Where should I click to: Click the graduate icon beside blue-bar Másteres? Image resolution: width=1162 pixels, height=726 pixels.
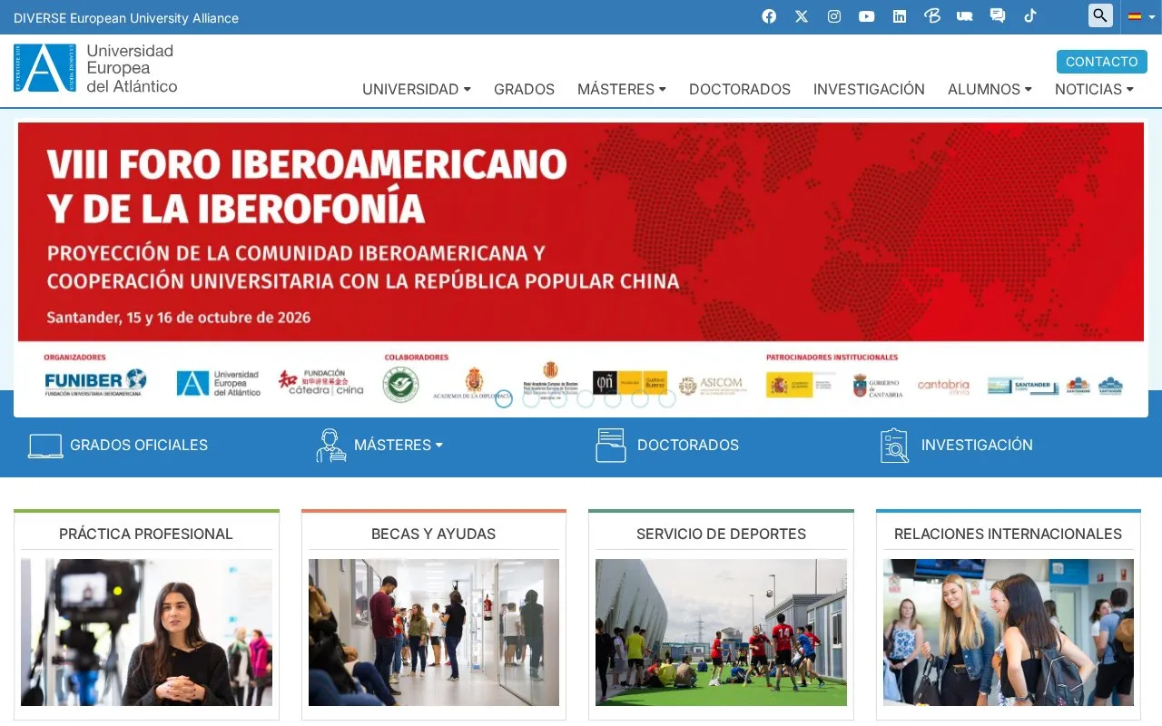point(331,446)
